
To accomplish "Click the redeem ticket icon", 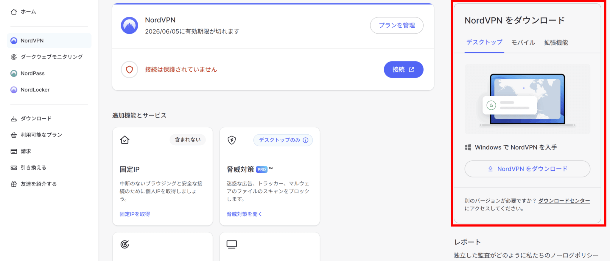I will coord(14,168).
